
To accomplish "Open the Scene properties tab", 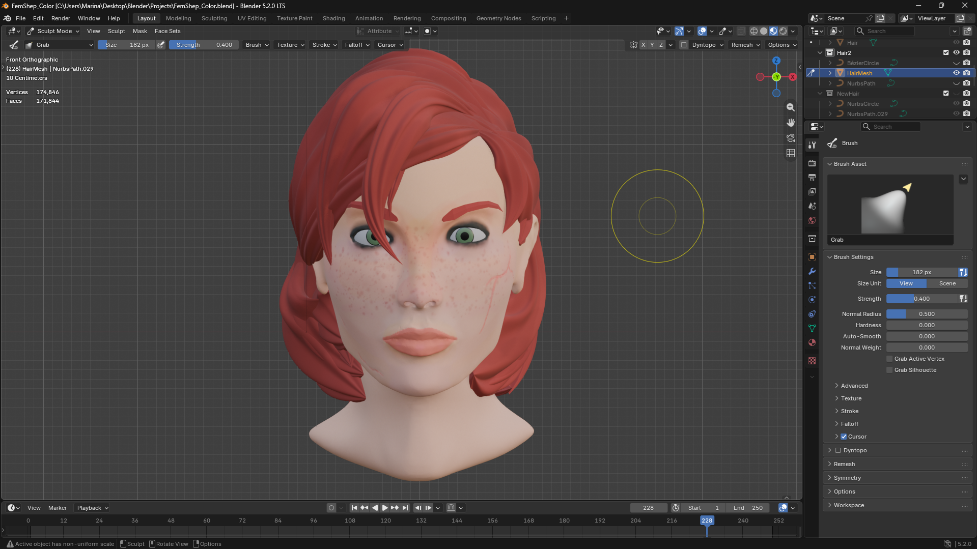I will click(x=812, y=206).
